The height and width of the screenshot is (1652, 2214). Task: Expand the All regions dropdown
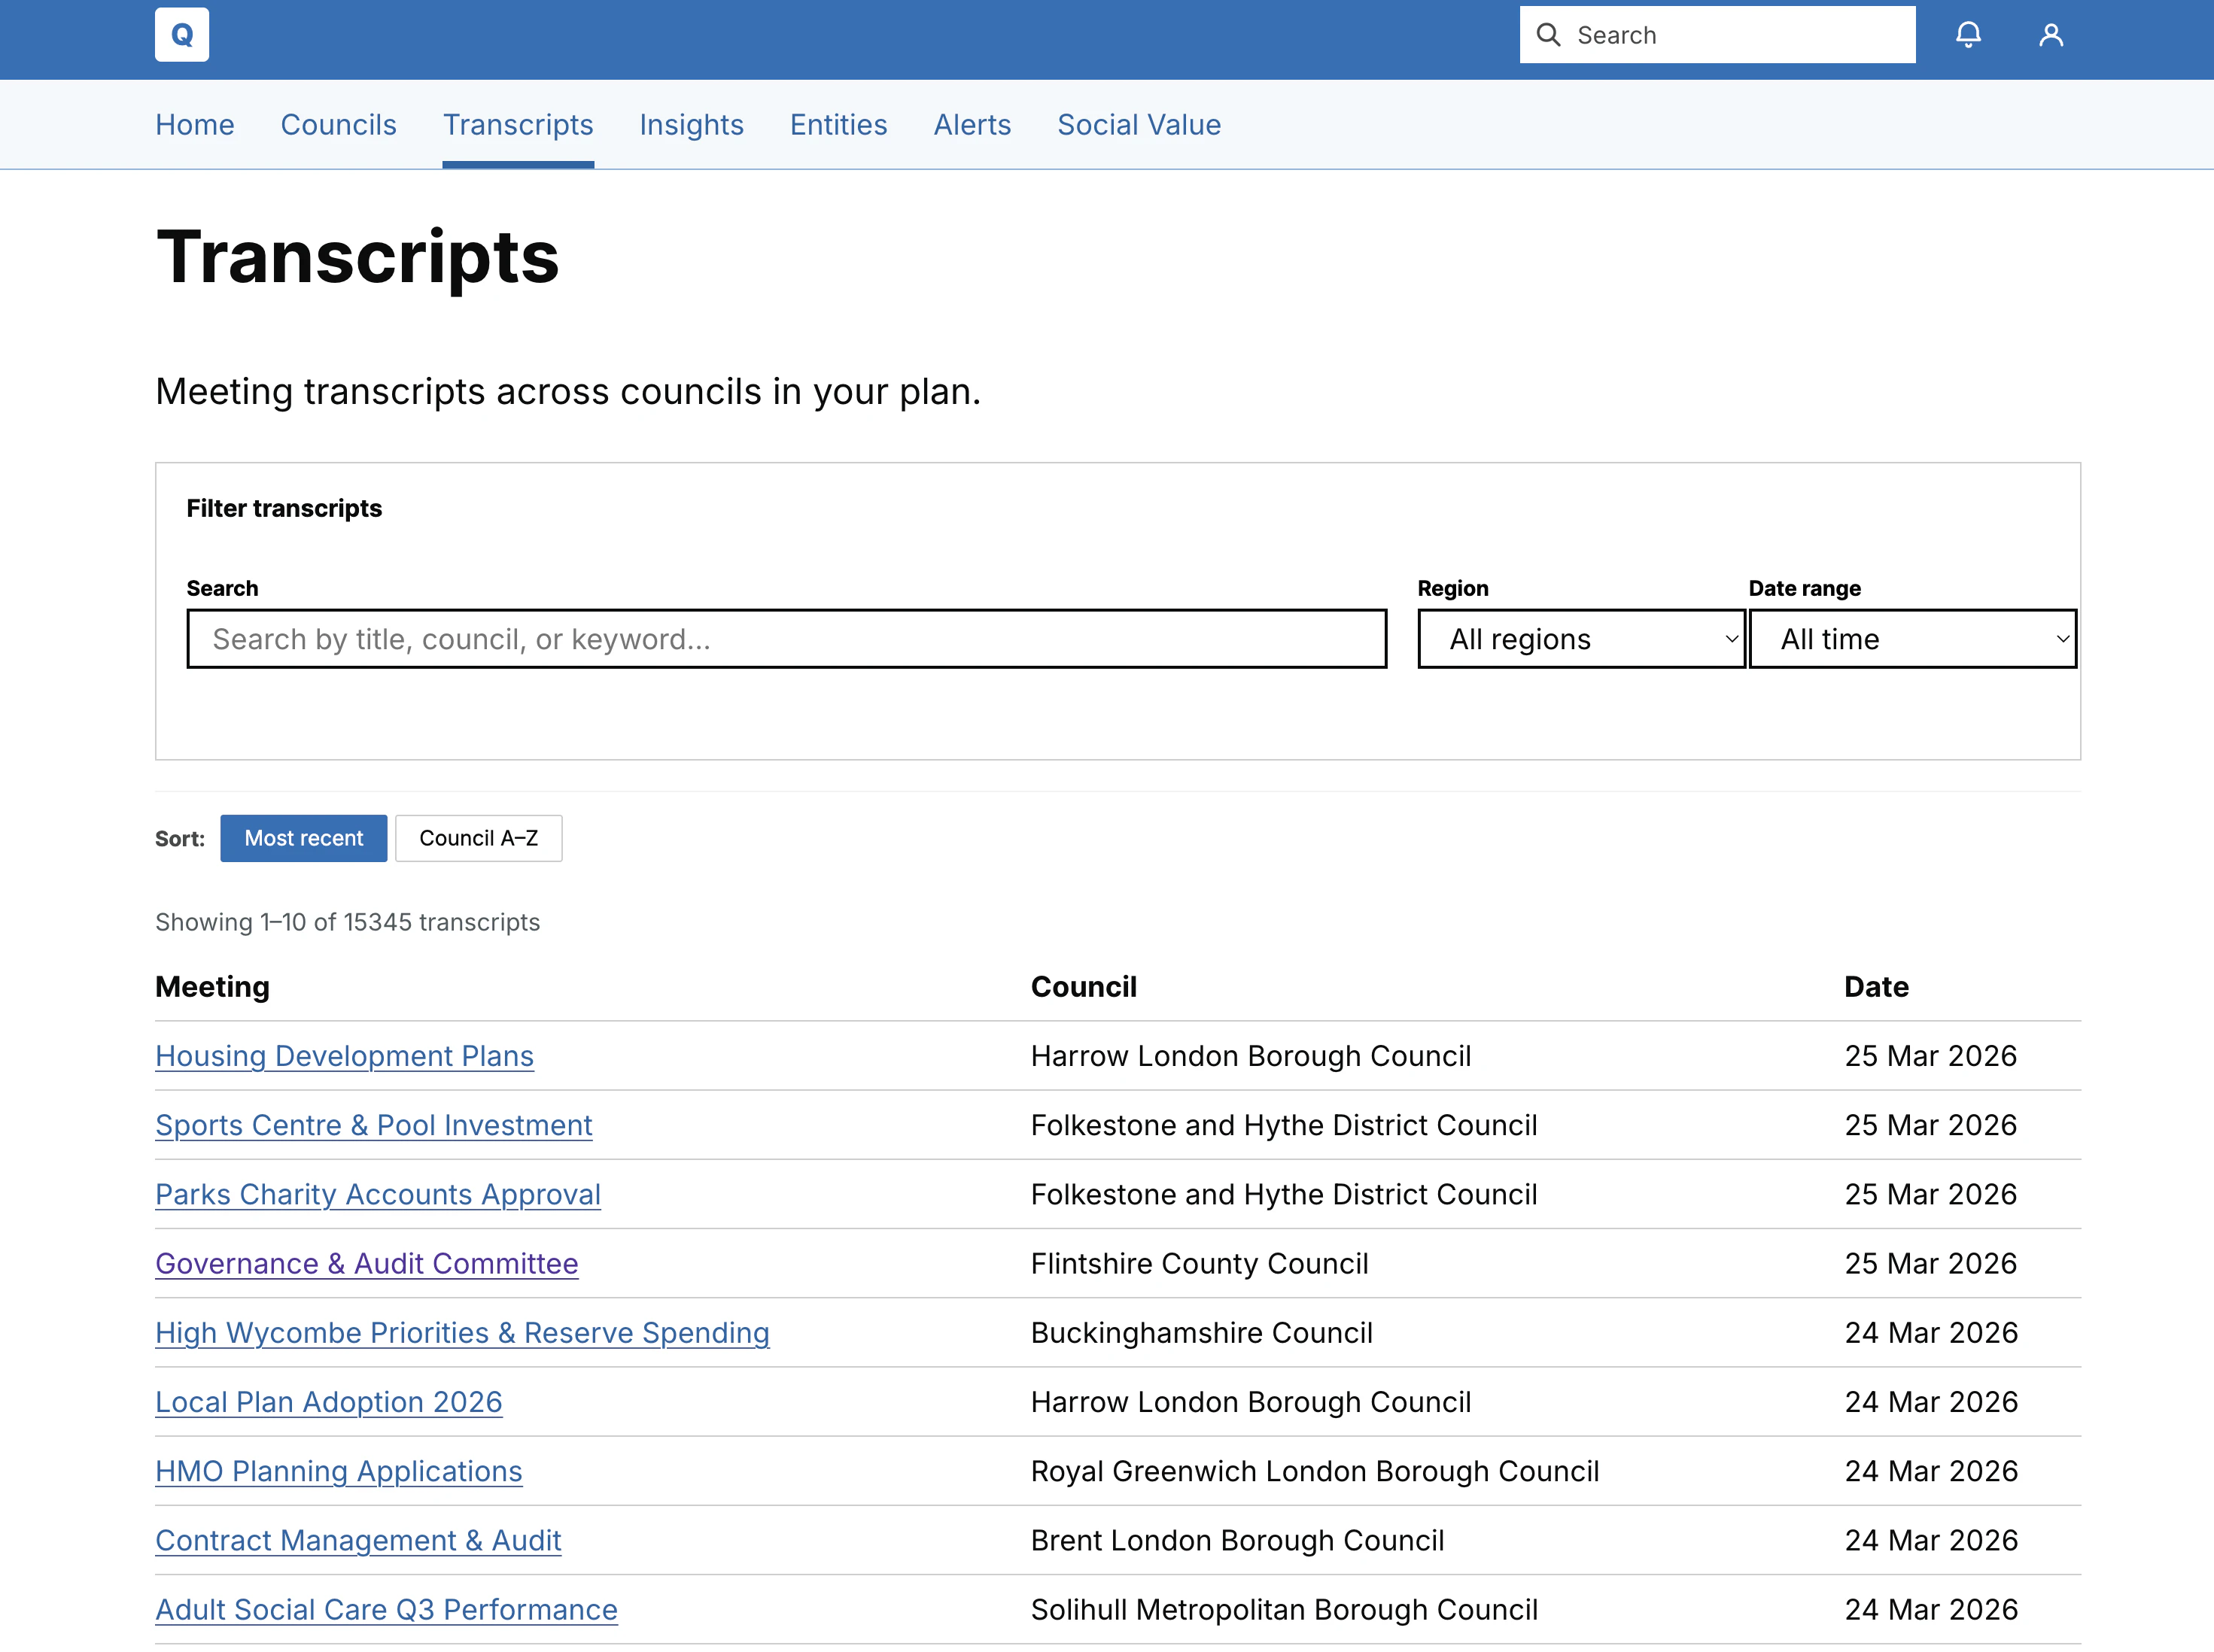tap(1580, 639)
